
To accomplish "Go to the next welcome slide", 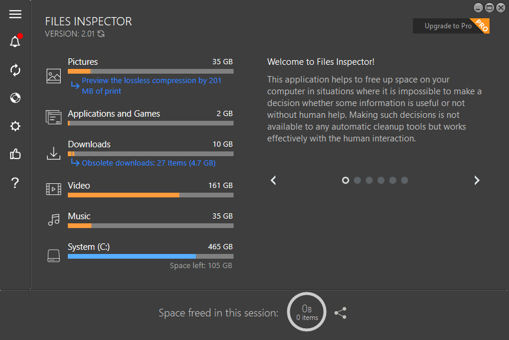I will 477,180.
